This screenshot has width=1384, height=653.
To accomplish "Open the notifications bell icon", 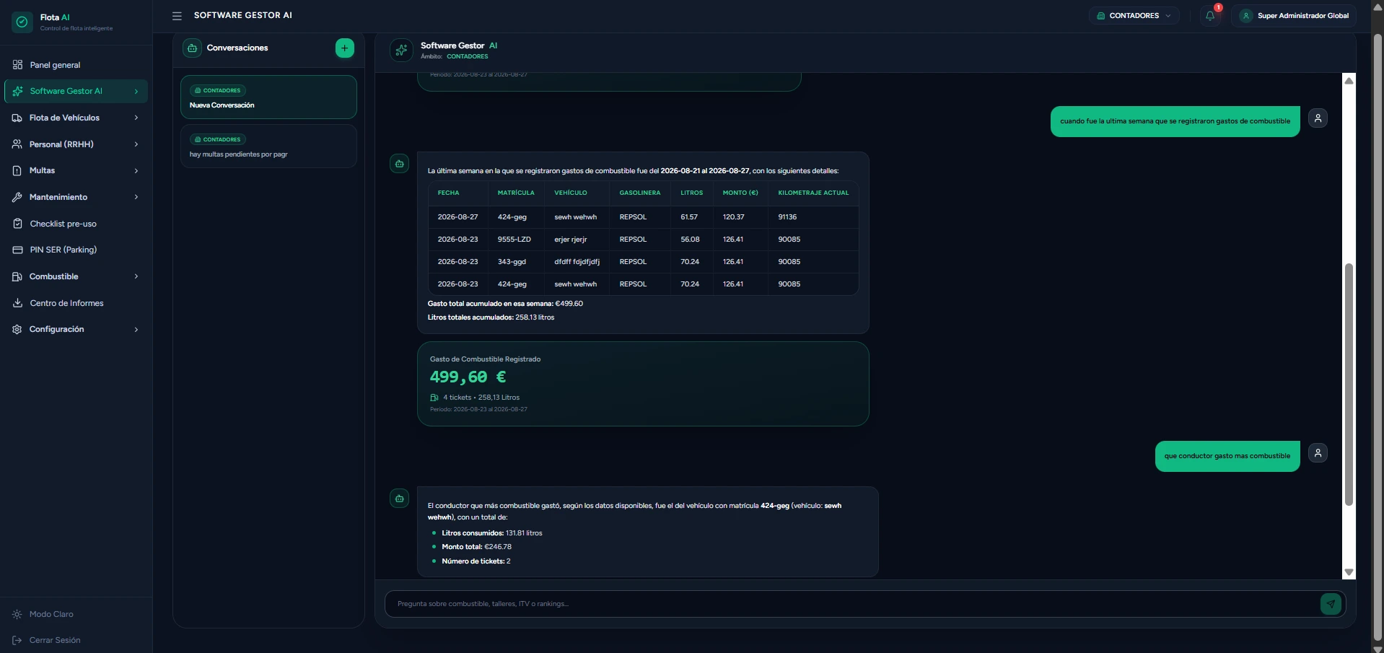I will [1210, 16].
